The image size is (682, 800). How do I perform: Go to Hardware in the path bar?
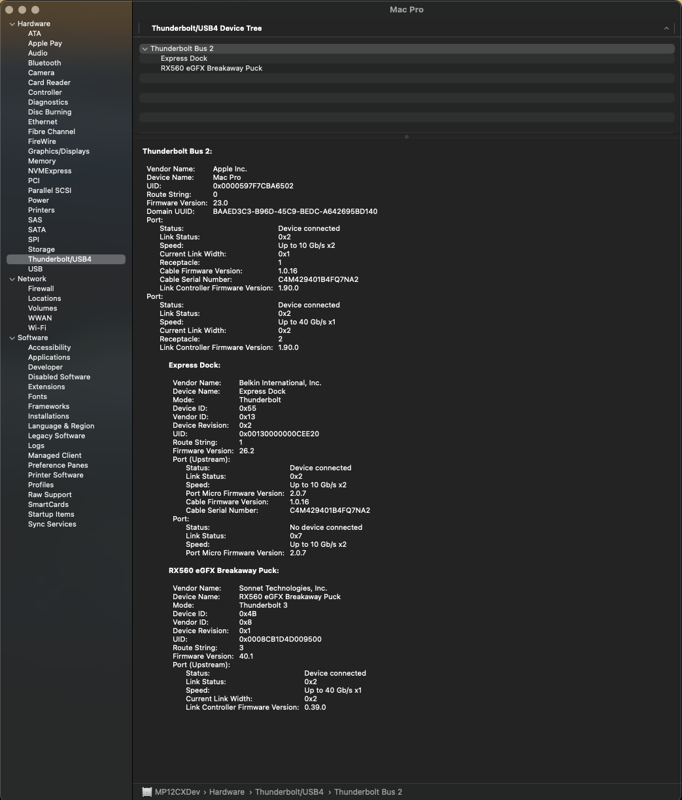(227, 791)
